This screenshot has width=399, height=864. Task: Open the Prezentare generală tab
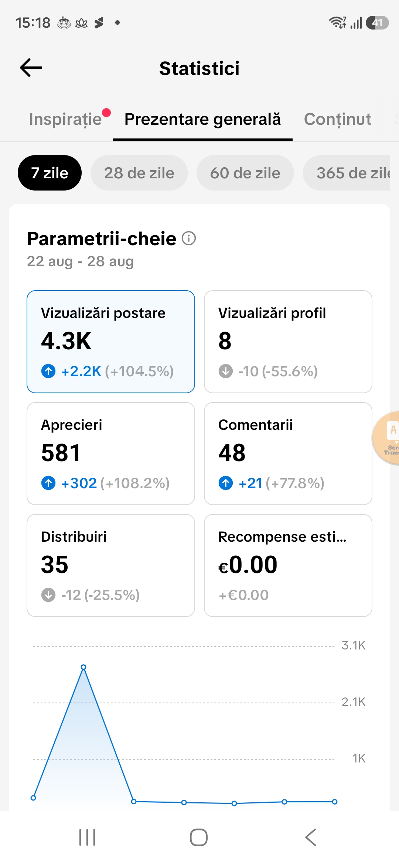(x=202, y=119)
